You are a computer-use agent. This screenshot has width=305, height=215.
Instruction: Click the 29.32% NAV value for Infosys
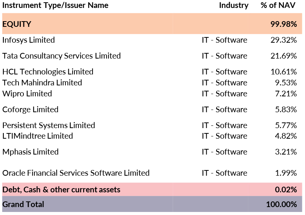tap(283, 40)
